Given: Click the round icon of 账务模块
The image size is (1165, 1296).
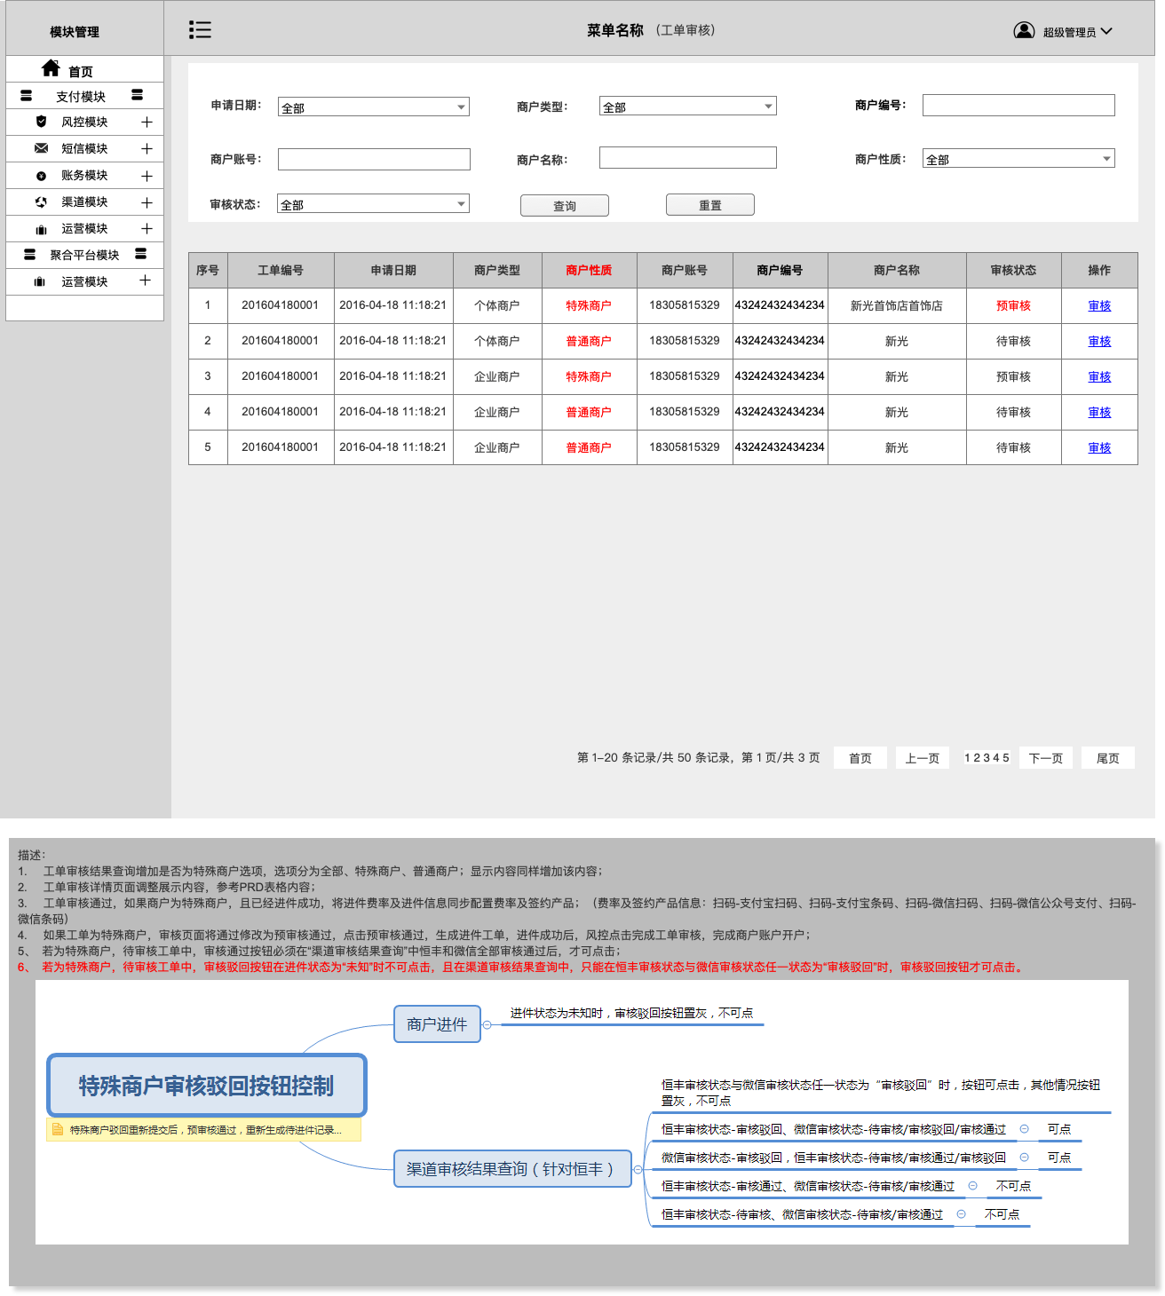Looking at the screenshot, I should click(x=41, y=176).
